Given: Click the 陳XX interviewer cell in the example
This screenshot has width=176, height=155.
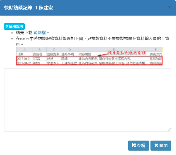Looking at the screenshot, I should click(x=36, y=63).
